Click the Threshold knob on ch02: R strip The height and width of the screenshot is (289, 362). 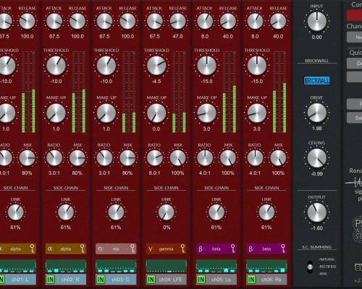coord(56,66)
